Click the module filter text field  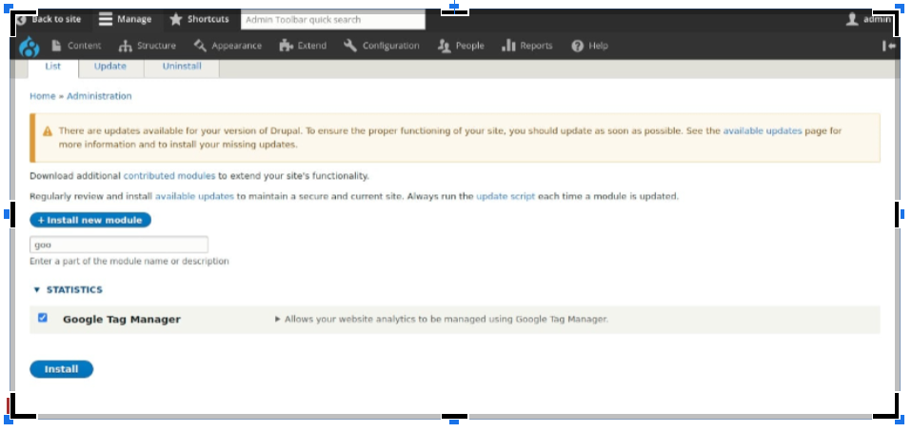click(x=119, y=245)
